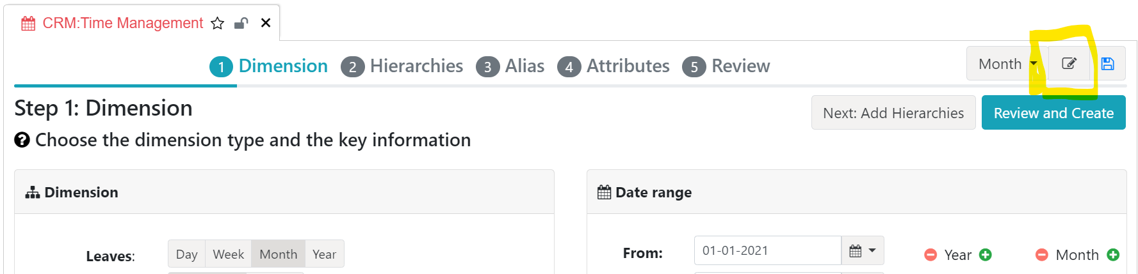The image size is (1138, 274).
Task: Click Next: Add Hierarchies button
Action: [x=893, y=112]
